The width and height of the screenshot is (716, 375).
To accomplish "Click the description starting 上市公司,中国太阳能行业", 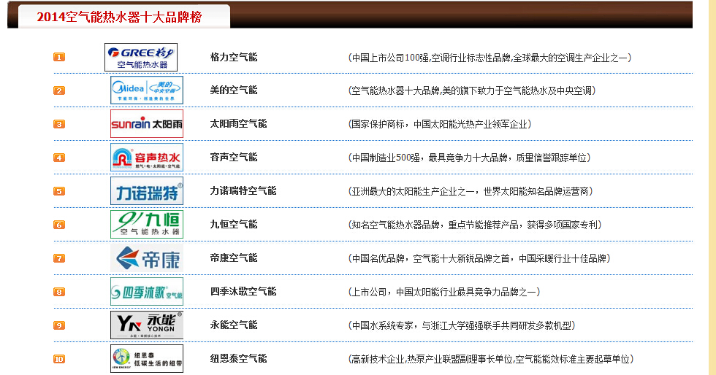I will pyautogui.click(x=444, y=292).
